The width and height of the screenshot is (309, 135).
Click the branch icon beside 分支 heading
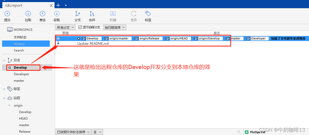pos(10,60)
